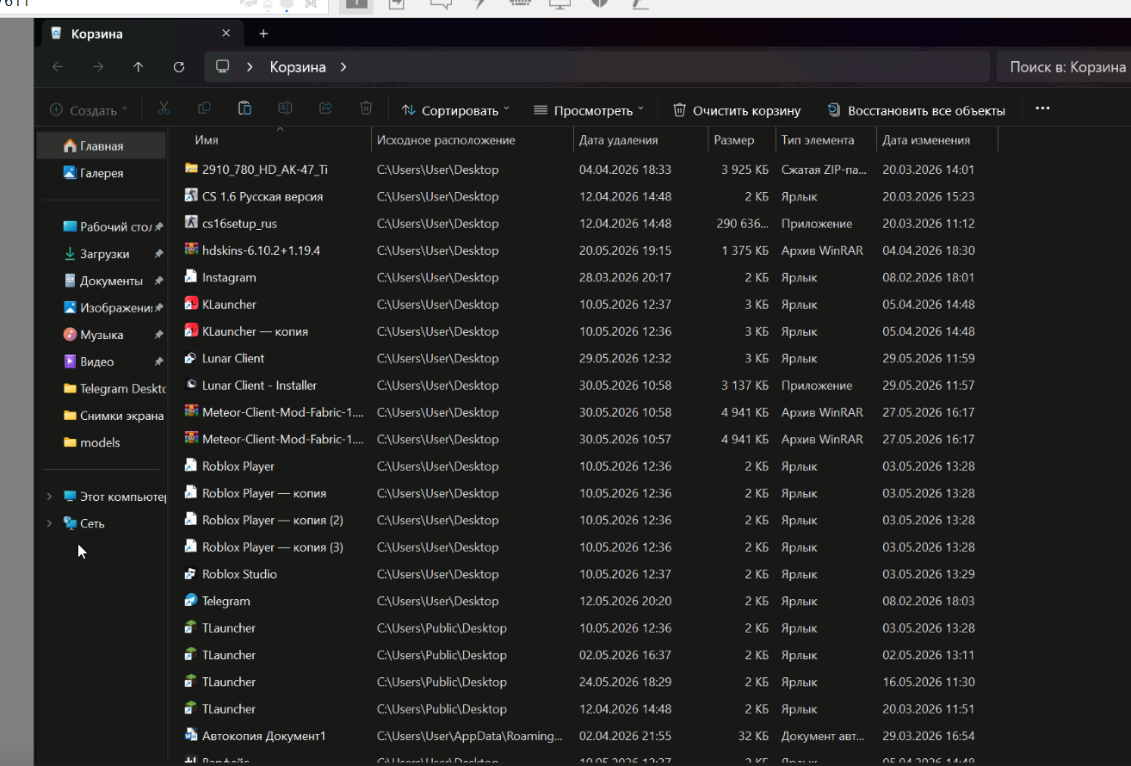This screenshot has height=766, width=1131.
Task: Navigate up one folder level
Action: (x=139, y=67)
